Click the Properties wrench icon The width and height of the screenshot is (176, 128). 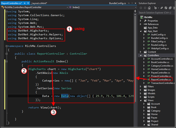coord(145,21)
